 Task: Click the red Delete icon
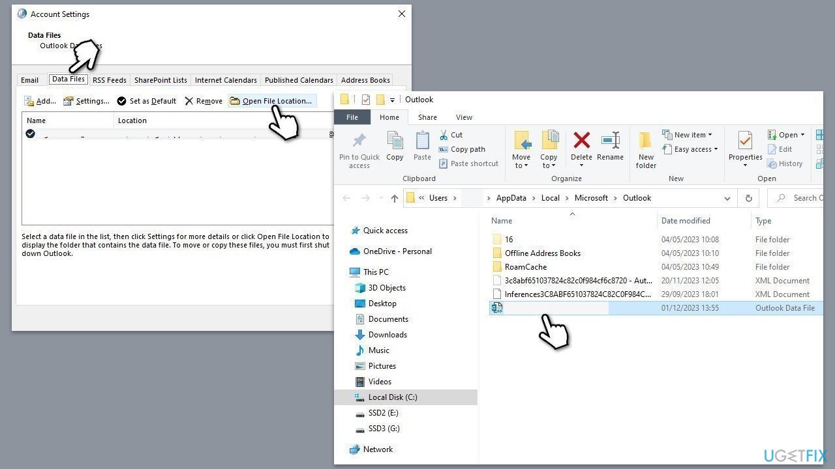point(581,140)
